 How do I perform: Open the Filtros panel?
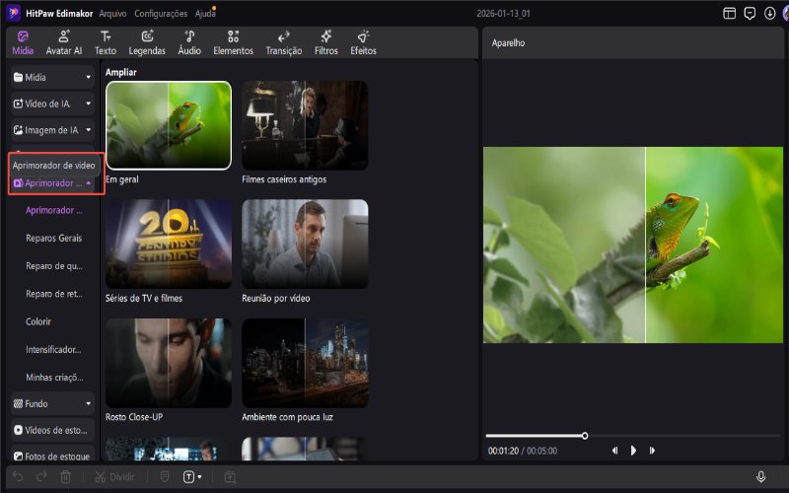pyautogui.click(x=325, y=42)
